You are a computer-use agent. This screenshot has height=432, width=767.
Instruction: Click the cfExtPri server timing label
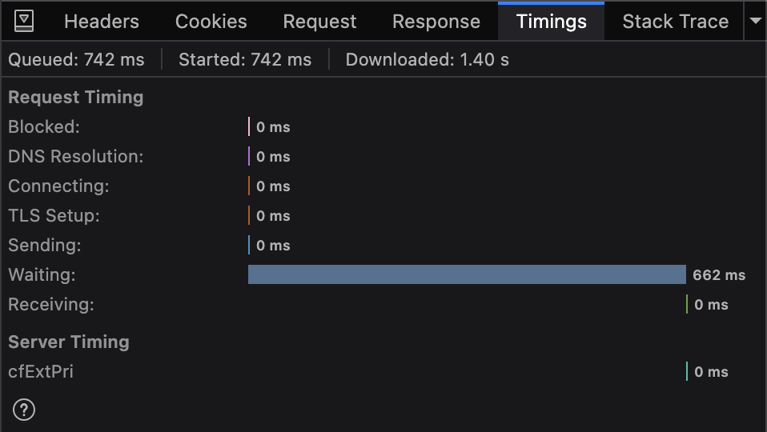point(41,372)
